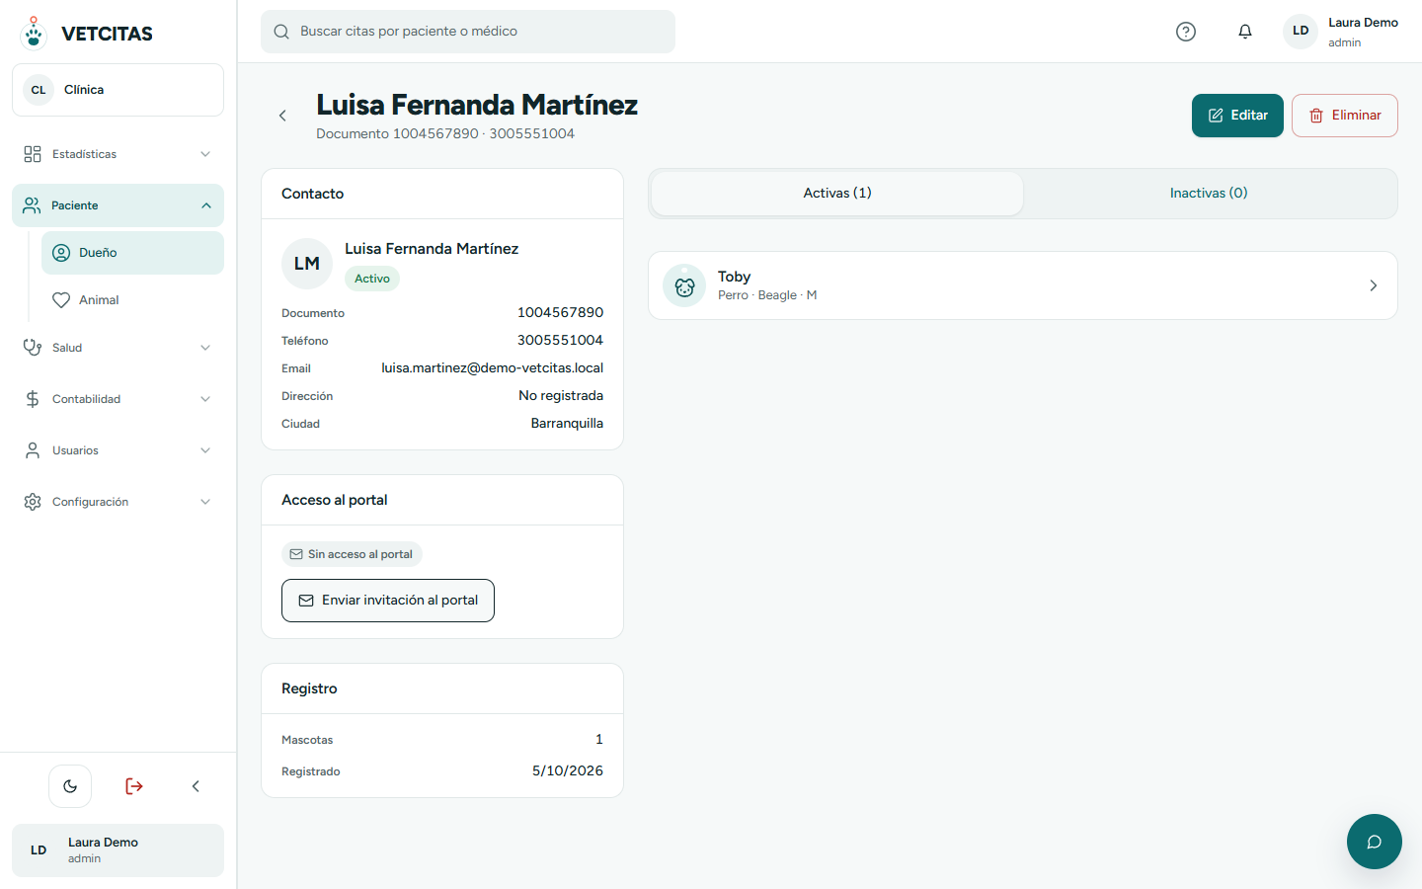
Task: Open the help question mark icon
Action: point(1186,32)
